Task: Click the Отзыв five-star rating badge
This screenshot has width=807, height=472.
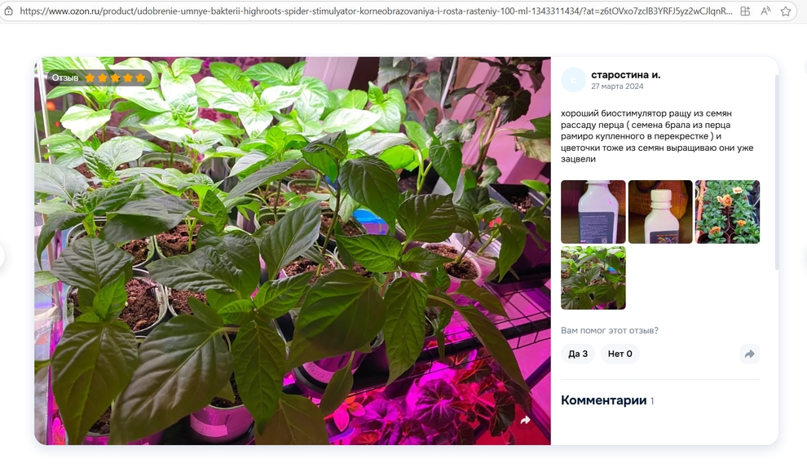Action: 98,77
